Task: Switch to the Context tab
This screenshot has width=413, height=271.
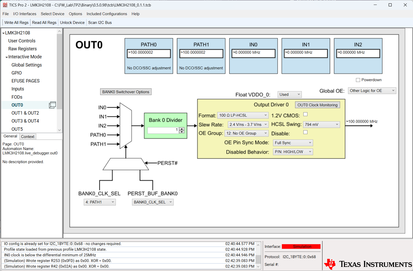Action: (x=28, y=137)
